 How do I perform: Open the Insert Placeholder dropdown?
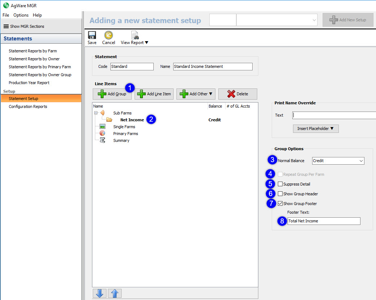(x=315, y=129)
